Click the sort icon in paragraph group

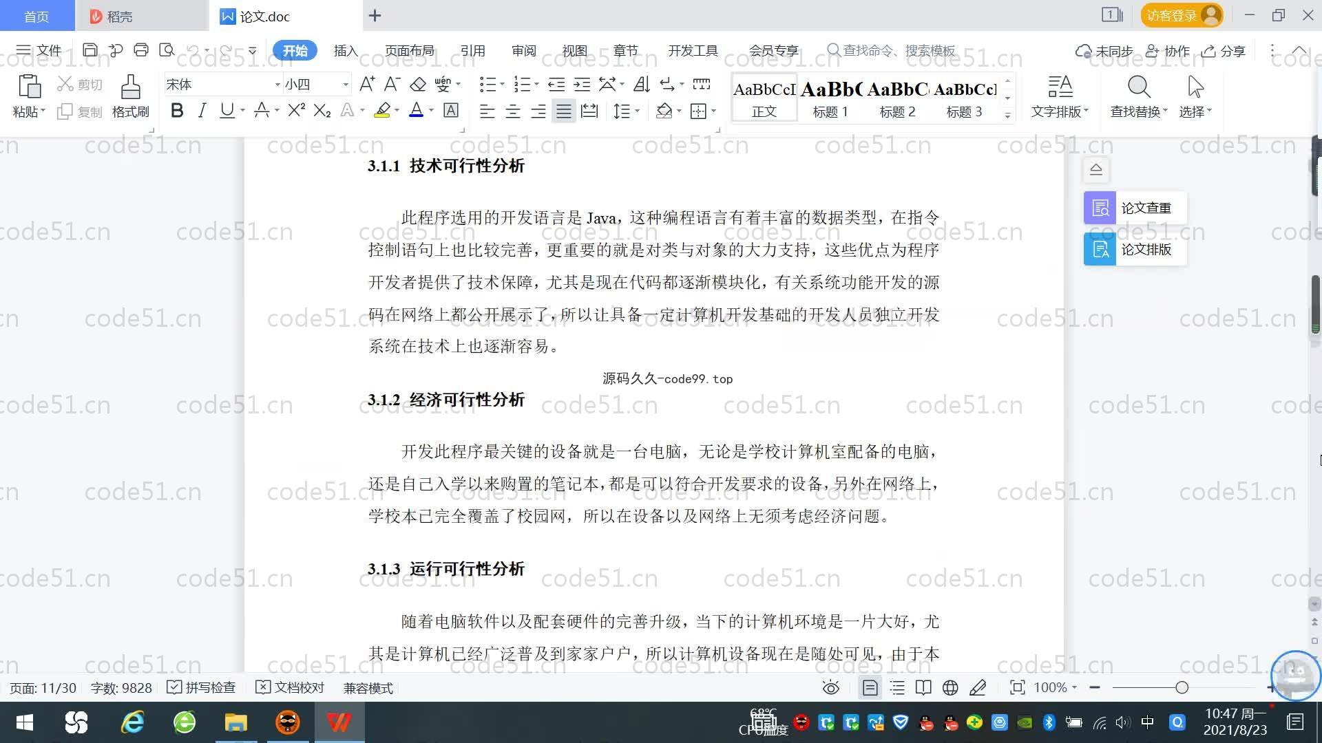[642, 84]
